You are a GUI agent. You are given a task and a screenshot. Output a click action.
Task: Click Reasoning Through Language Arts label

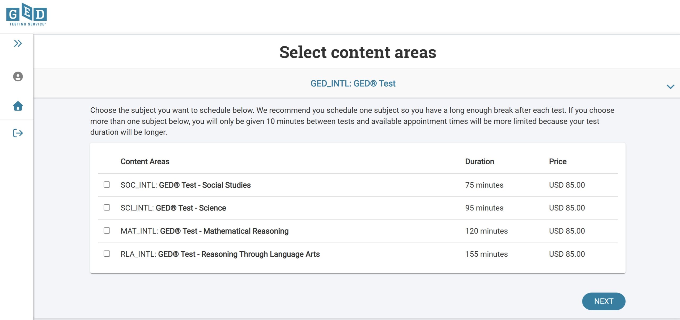pos(220,254)
